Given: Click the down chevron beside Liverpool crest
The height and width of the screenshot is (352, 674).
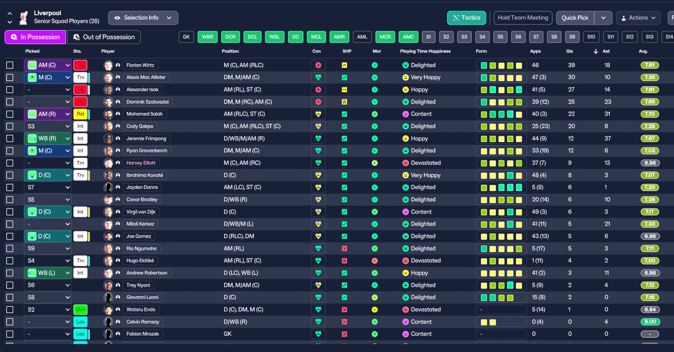Looking at the screenshot, I should tap(9, 22).
